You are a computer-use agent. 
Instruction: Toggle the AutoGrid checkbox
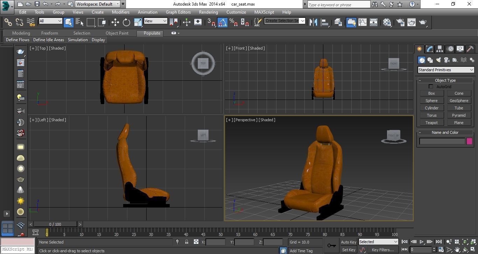point(431,87)
